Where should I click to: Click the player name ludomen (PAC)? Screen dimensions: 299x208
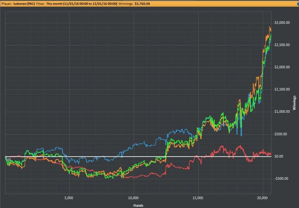click(24, 3)
